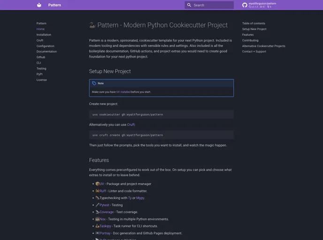The image size is (323, 240).
Task: Open the Pytest link
Action: click(x=104, y=205)
